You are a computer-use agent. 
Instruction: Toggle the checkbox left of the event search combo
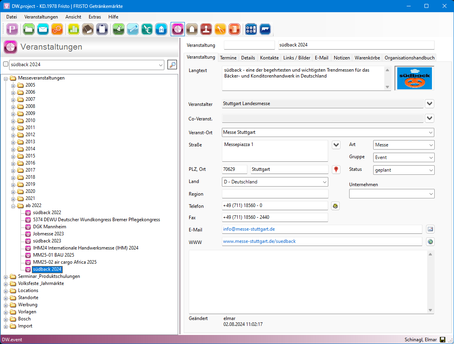(6, 64)
